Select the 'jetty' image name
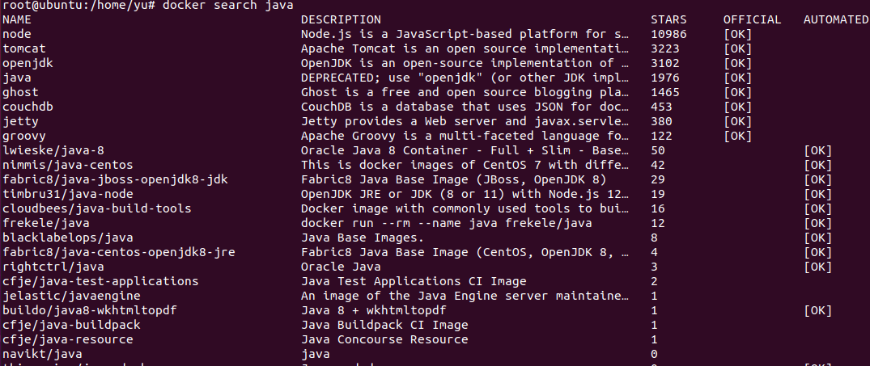This screenshot has height=366, width=870. coord(20,121)
